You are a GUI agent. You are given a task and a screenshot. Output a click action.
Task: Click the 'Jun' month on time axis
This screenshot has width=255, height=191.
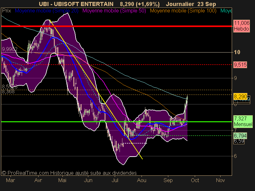tap(88, 180)
